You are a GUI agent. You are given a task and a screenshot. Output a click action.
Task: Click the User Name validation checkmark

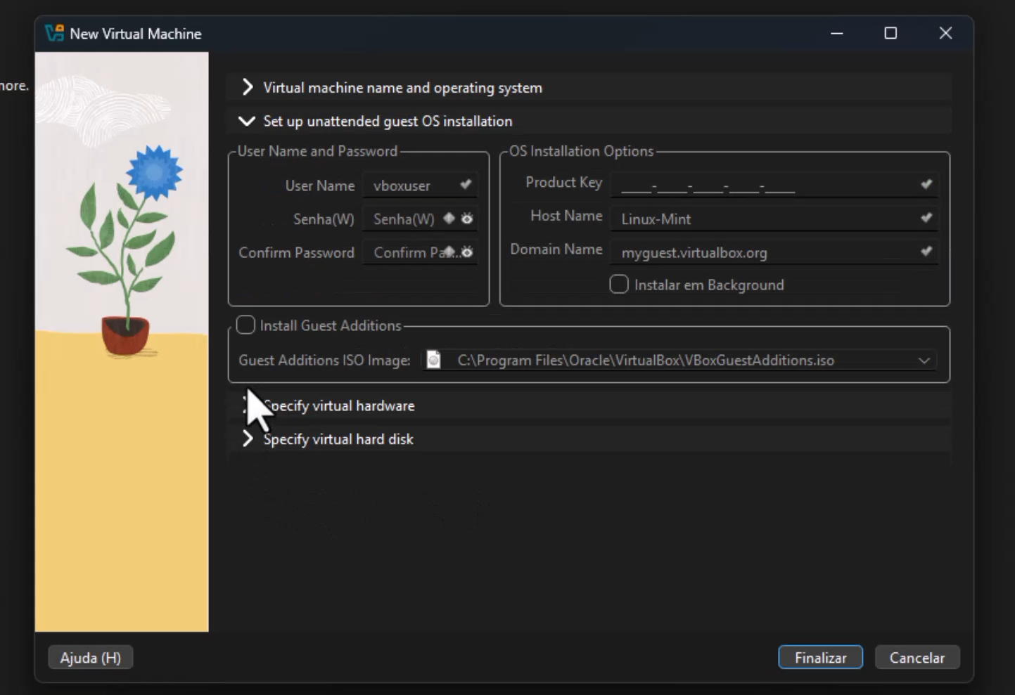tap(466, 185)
